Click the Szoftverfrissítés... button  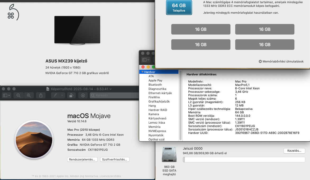[115, 159]
